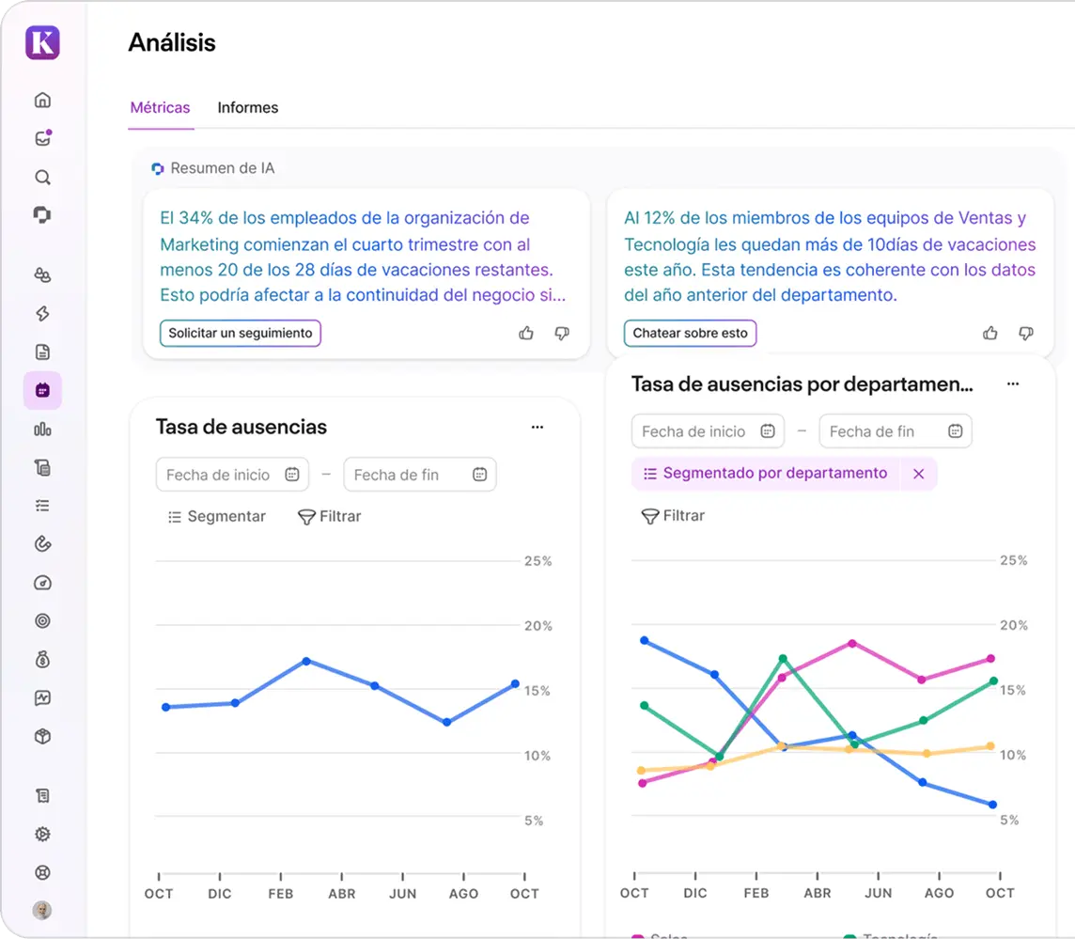Click the Marketing vacation AI summary text
Image resolution: width=1075 pixels, height=939 pixels.
click(x=364, y=257)
